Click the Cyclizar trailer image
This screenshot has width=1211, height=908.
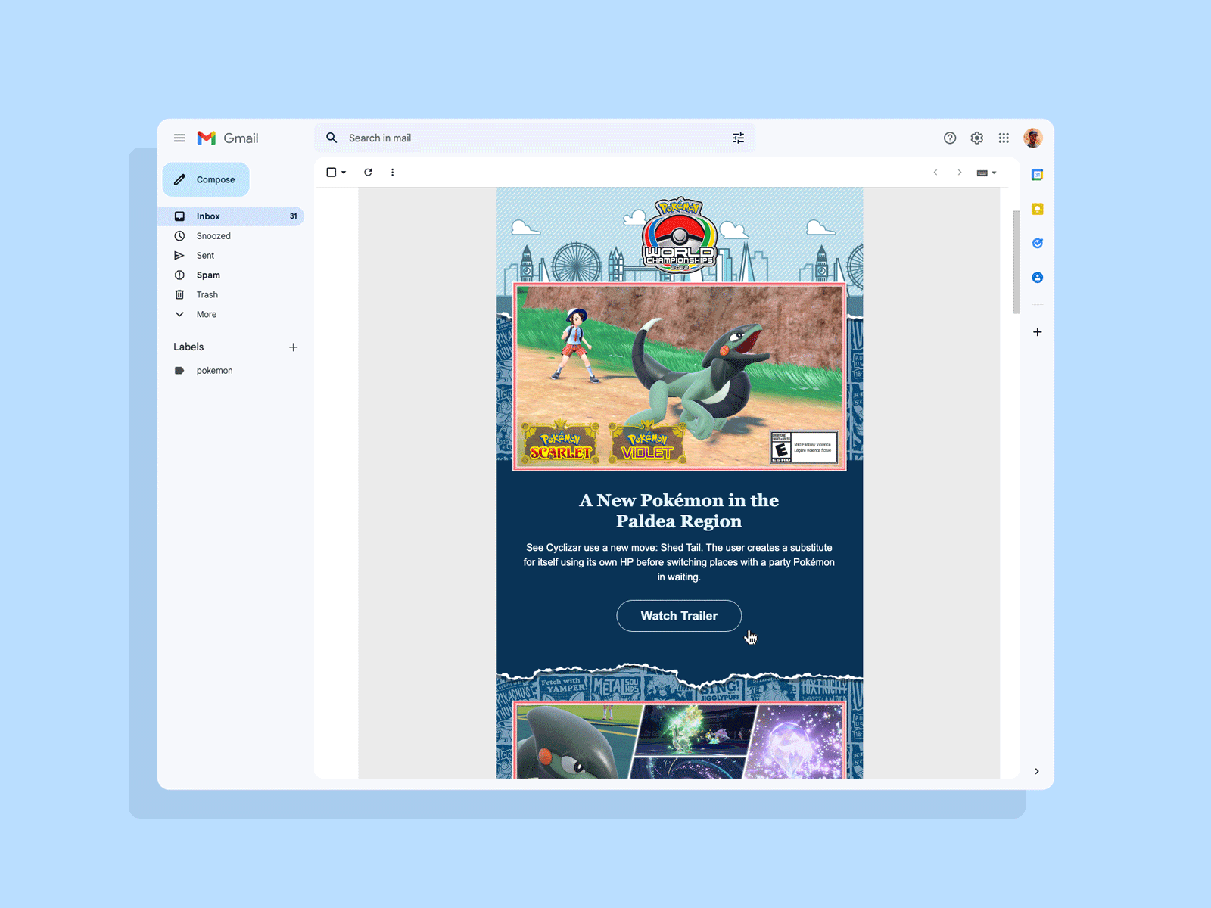(x=679, y=377)
